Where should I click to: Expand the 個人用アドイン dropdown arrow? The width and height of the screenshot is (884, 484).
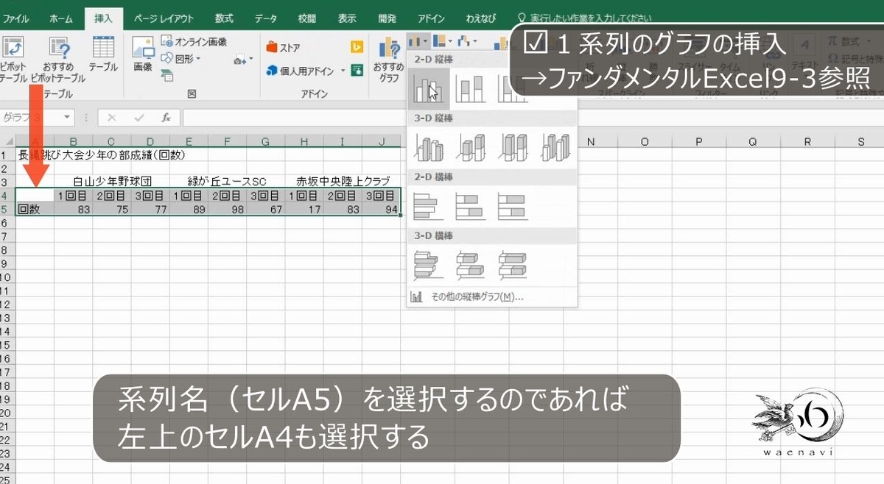343,71
